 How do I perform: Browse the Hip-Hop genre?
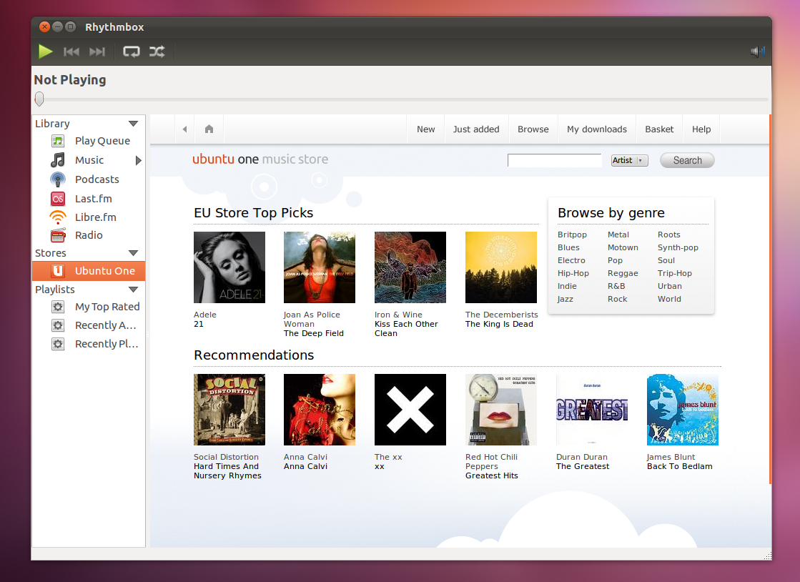click(573, 273)
